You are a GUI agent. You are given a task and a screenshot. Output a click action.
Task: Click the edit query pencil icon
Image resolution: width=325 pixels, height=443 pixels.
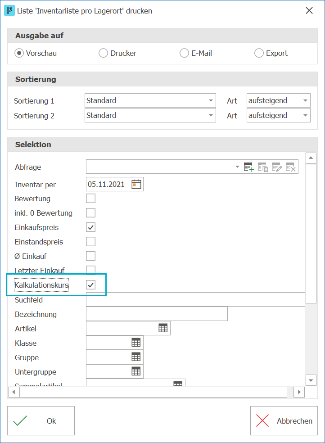pyautogui.click(x=277, y=167)
